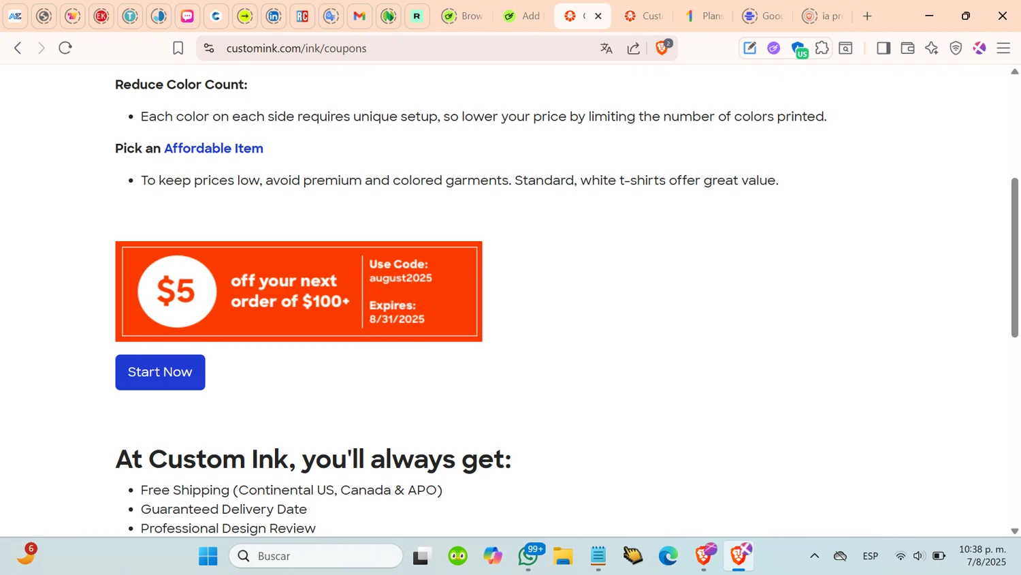
Task: Open the Windows Start menu
Action: click(x=208, y=557)
